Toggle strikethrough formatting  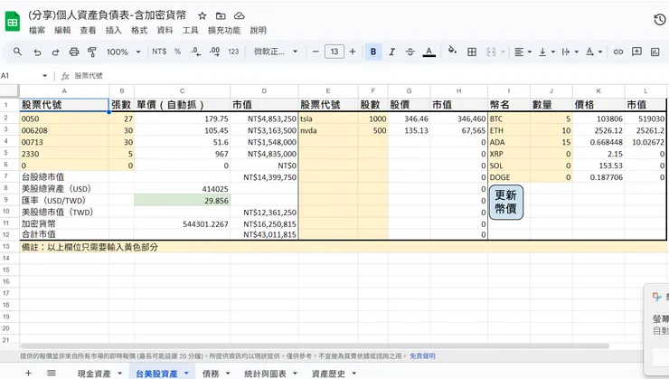pos(410,52)
